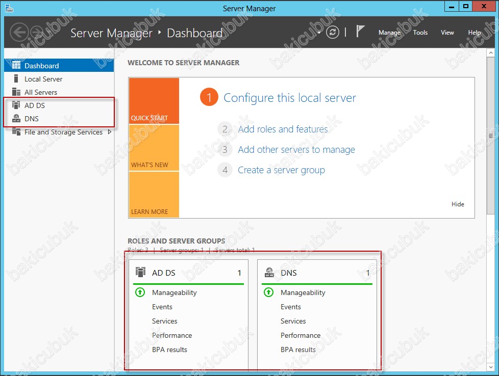Click AD DS Manageability green status icon
Screen dimensions: 499x376
coord(140,292)
